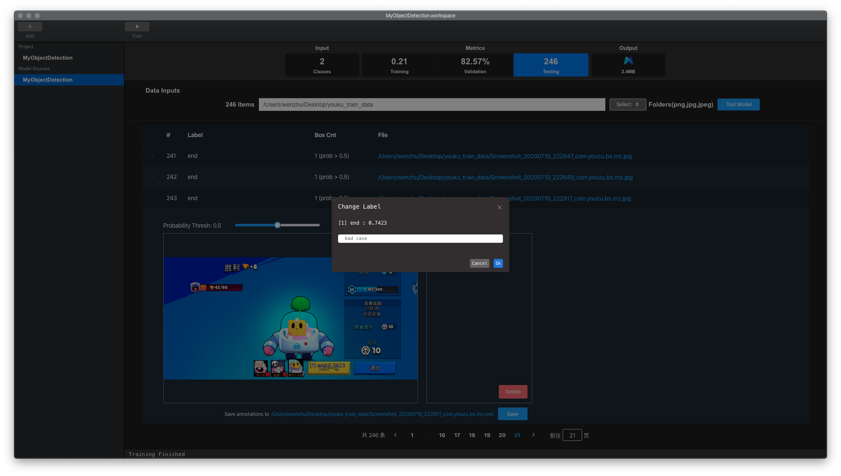The height and width of the screenshot is (476, 841).
Task: Close the Change Label dialog
Action: pos(500,207)
